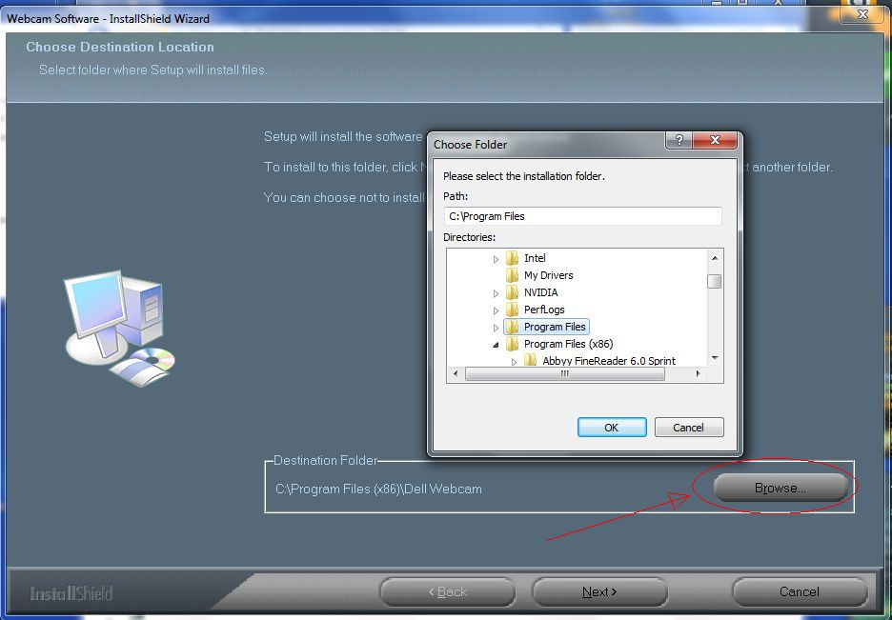Click the vertical scrollbar thumb in directories
Viewport: 892px width, 620px height.
tap(715, 281)
